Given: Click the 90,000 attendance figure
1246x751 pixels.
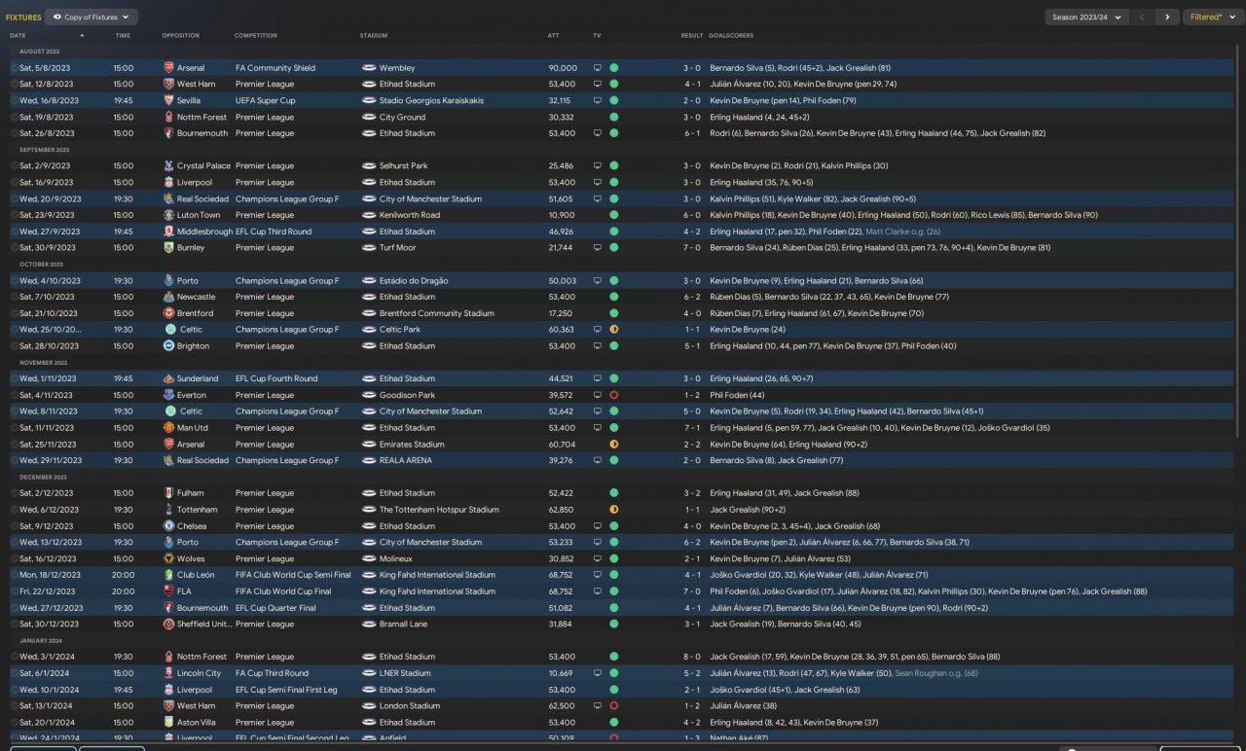Looking at the screenshot, I should (x=564, y=68).
